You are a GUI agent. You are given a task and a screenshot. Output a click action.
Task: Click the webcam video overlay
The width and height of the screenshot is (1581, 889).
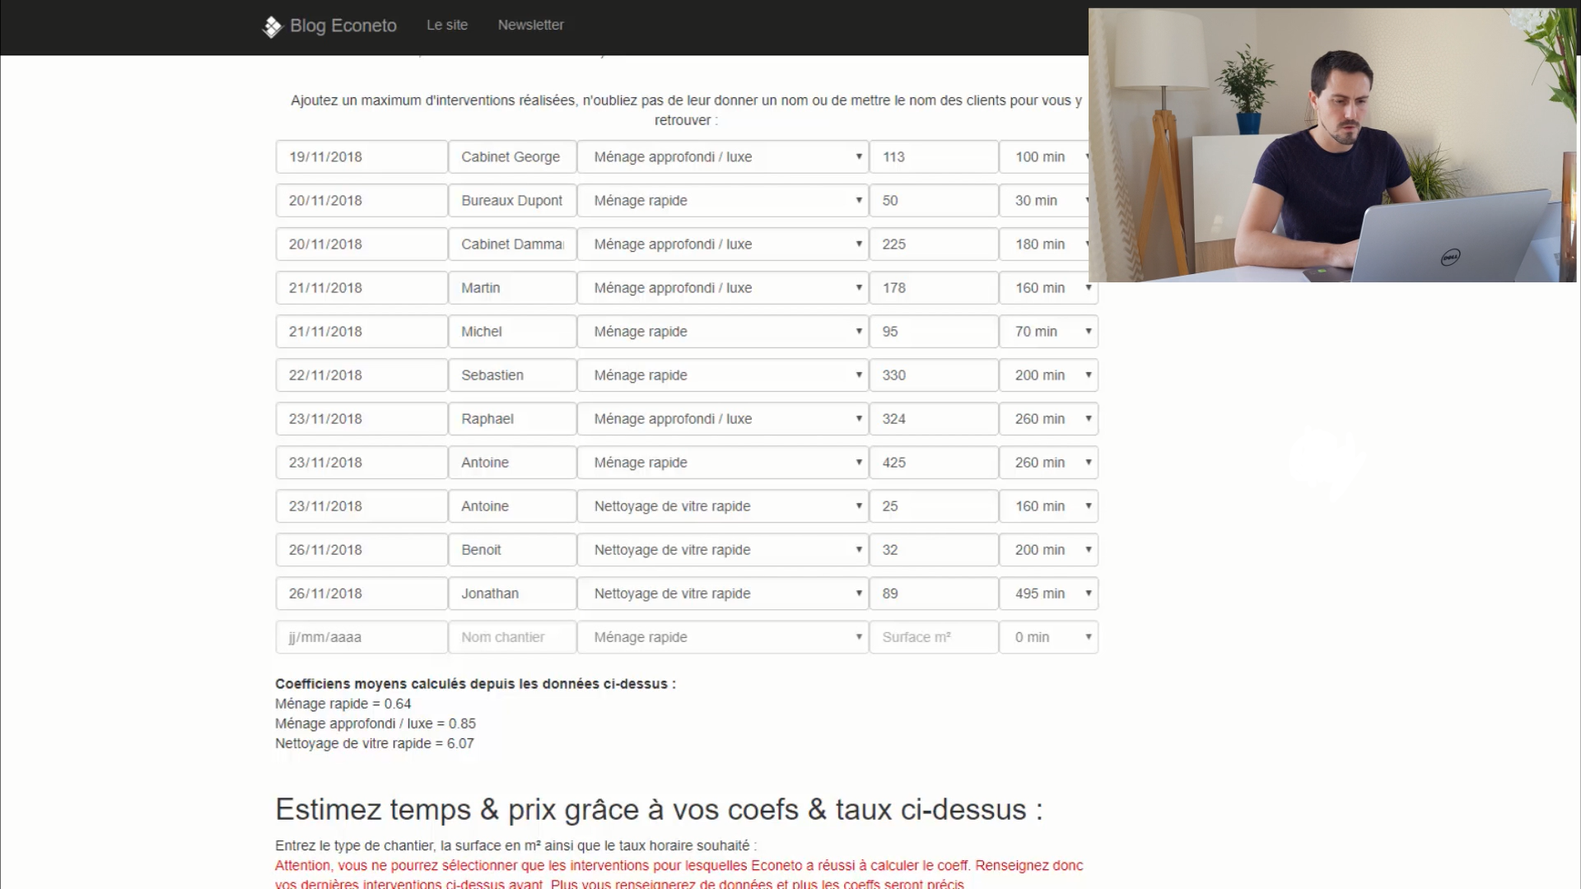[x=1332, y=146]
